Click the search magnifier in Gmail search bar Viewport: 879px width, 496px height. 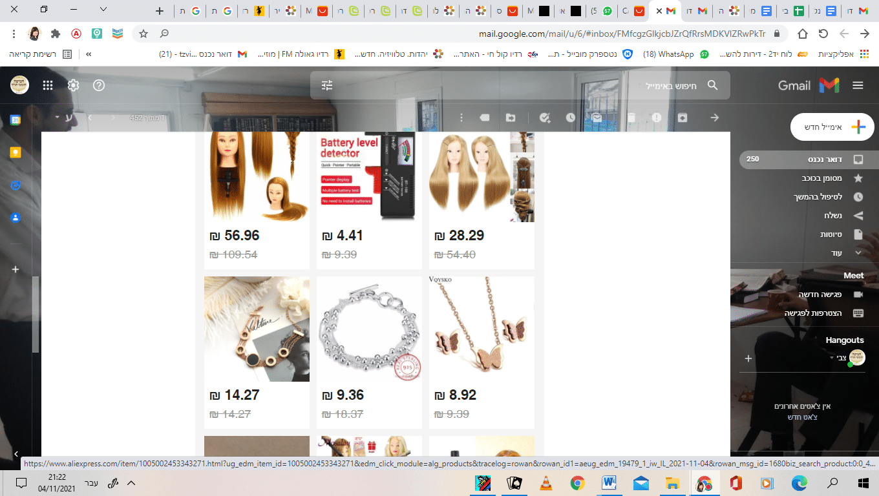click(713, 85)
